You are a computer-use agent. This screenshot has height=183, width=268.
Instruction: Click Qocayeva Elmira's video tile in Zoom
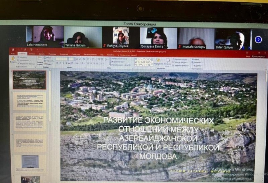(x=159, y=38)
